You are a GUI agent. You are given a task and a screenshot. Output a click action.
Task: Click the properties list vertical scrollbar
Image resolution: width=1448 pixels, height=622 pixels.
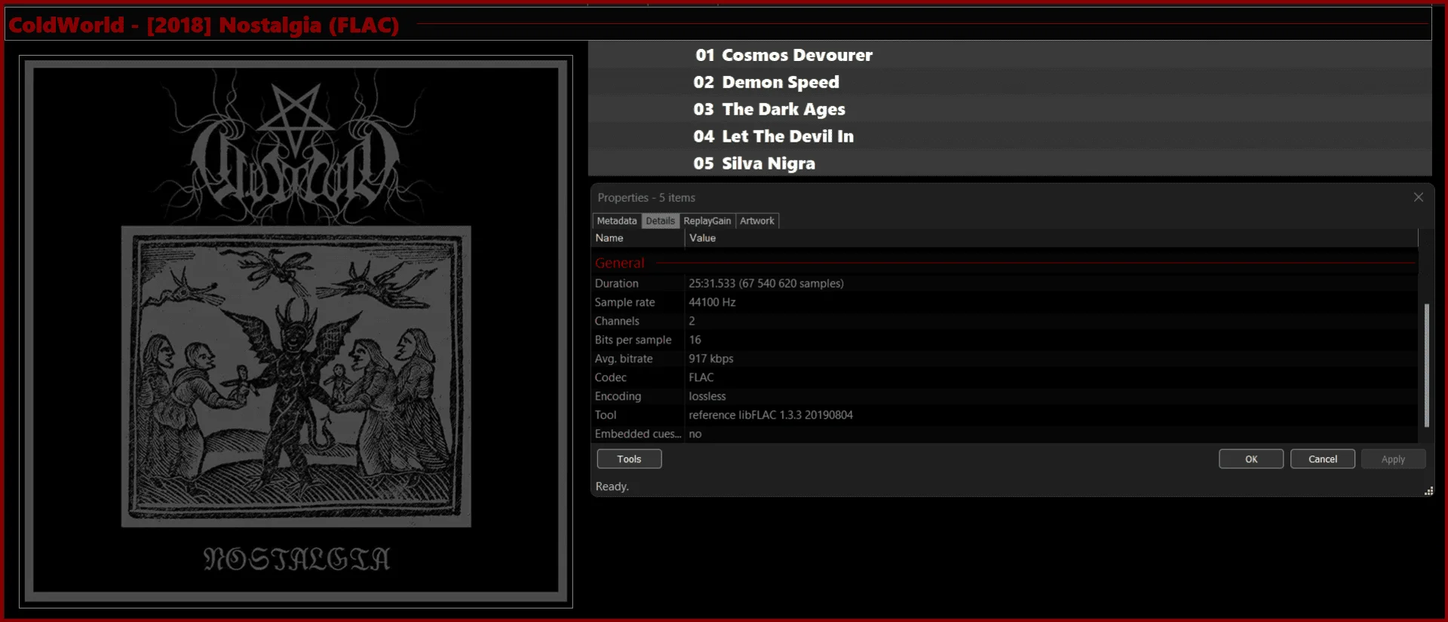coord(1426,365)
